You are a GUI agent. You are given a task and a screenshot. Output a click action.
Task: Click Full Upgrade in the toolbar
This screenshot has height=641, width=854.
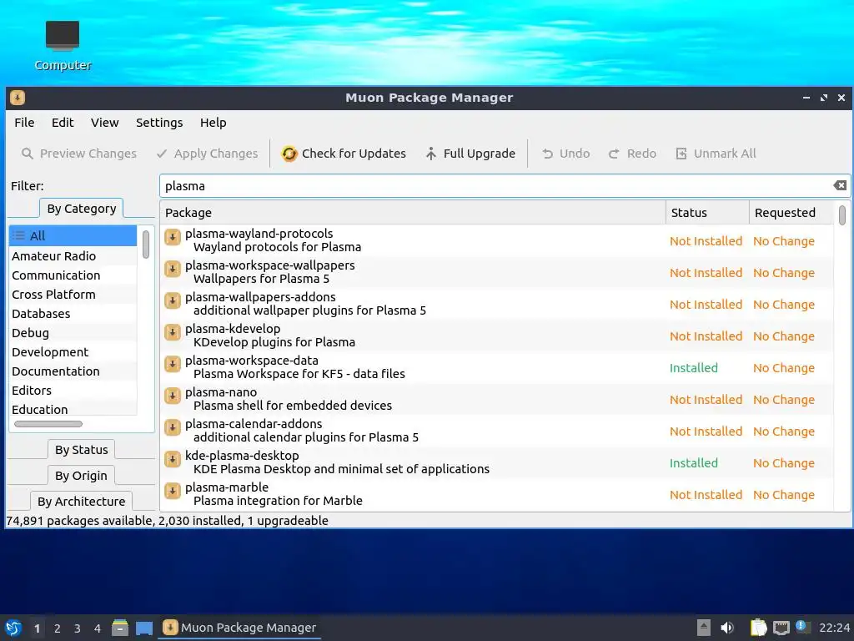[470, 154]
